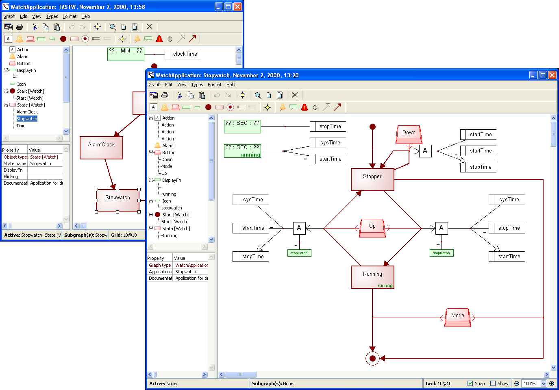Select AlarmClock item in the TASTW tree
This screenshot has width=559, height=390.
point(27,112)
